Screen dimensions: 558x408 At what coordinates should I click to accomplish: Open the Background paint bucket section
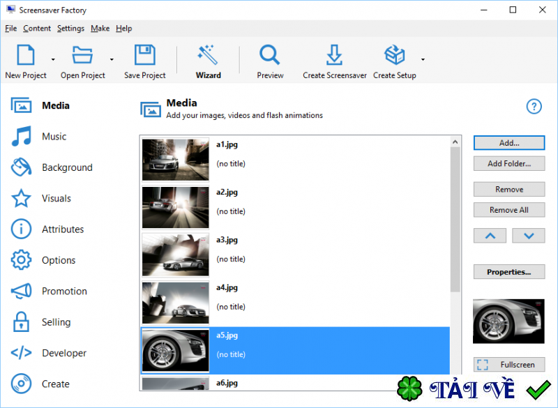tap(66, 167)
